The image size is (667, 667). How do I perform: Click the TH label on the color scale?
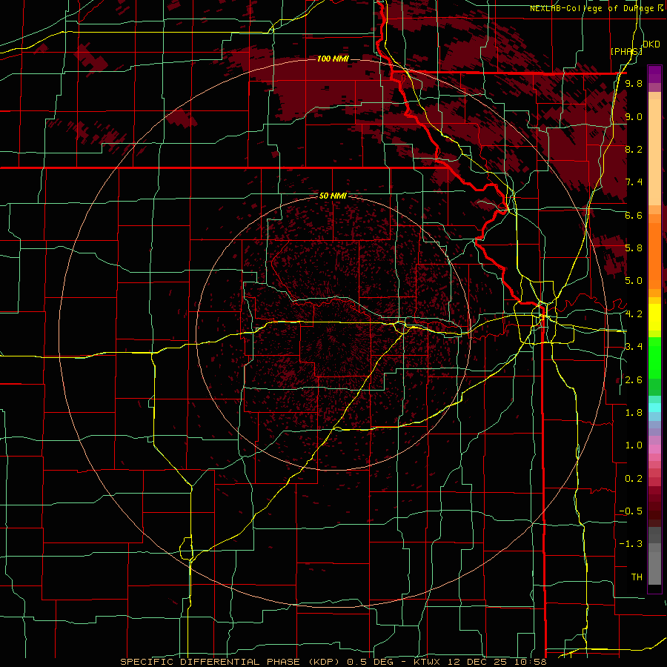click(637, 577)
